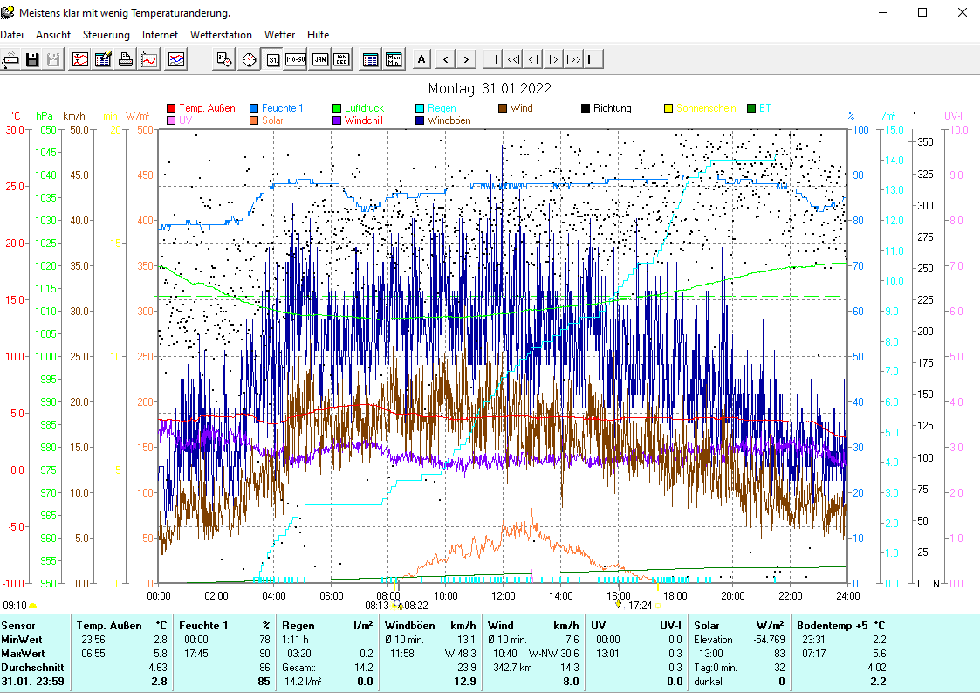Open the Hilfe menu
Viewport: 980px width, 693px height.
click(x=319, y=35)
